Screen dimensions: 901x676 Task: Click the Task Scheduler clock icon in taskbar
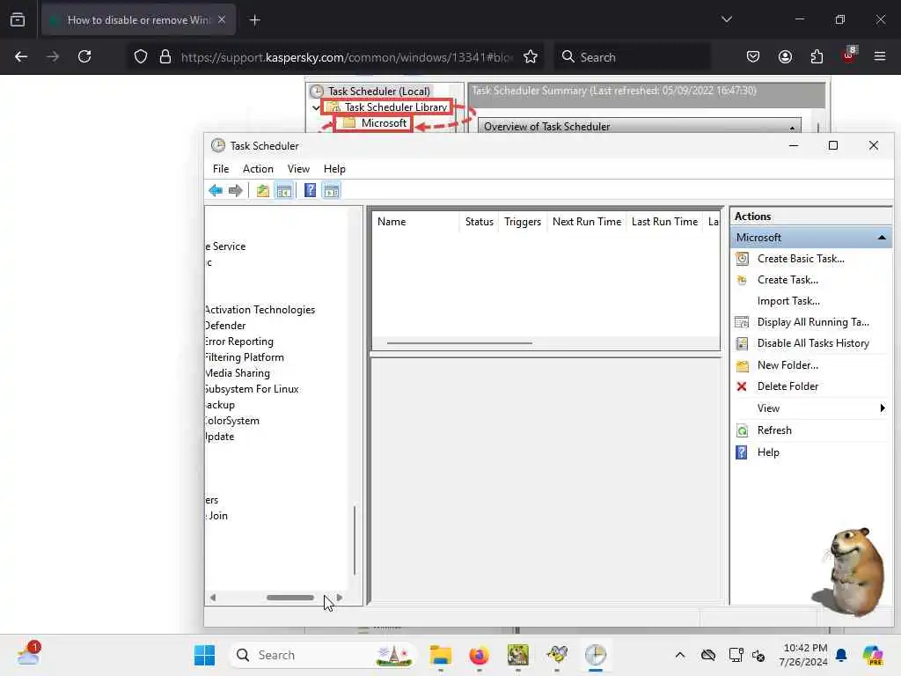point(596,655)
